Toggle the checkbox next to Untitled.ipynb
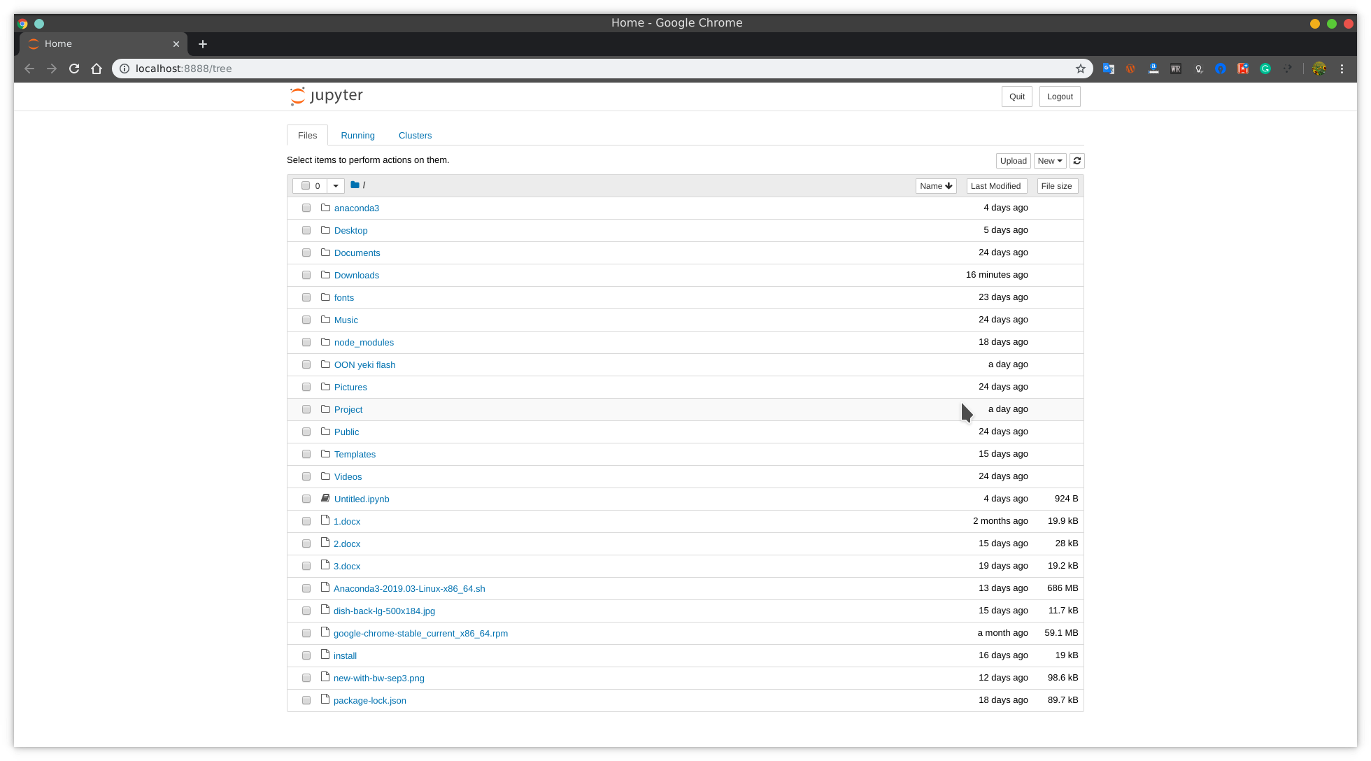 click(x=306, y=499)
